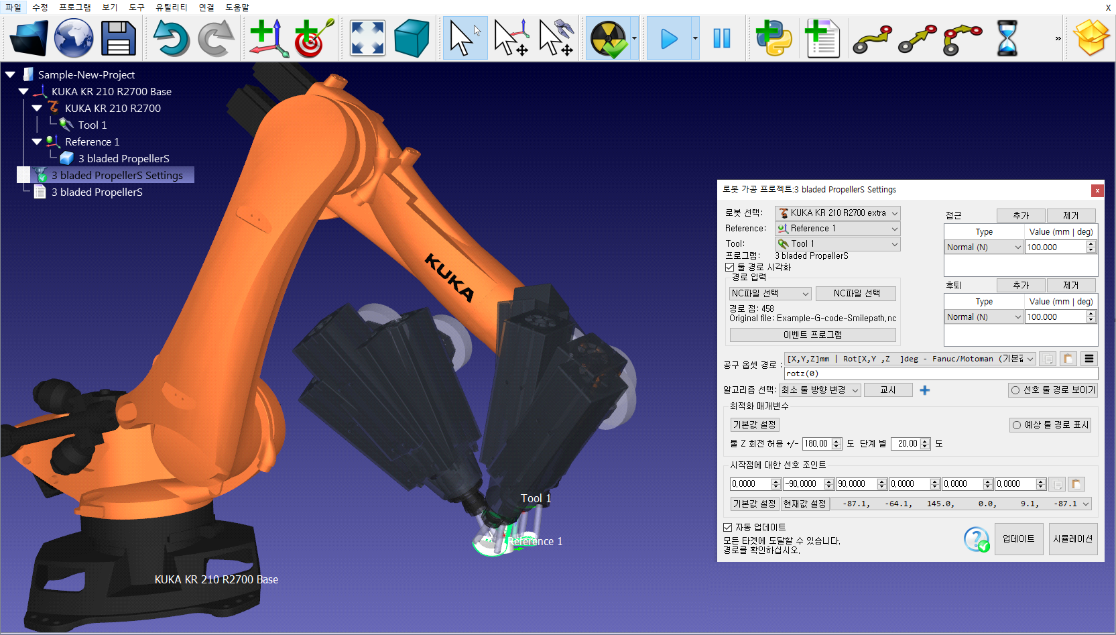Open the robot selection dropdown KUKA KR 210 R2700 extra
The height and width of the screenshot is (635, 1116).
(x=838, y=213)
